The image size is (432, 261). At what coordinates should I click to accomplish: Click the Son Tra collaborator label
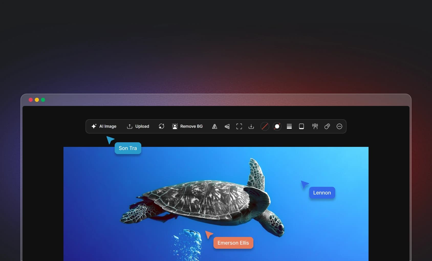click(x=128, y=148)
